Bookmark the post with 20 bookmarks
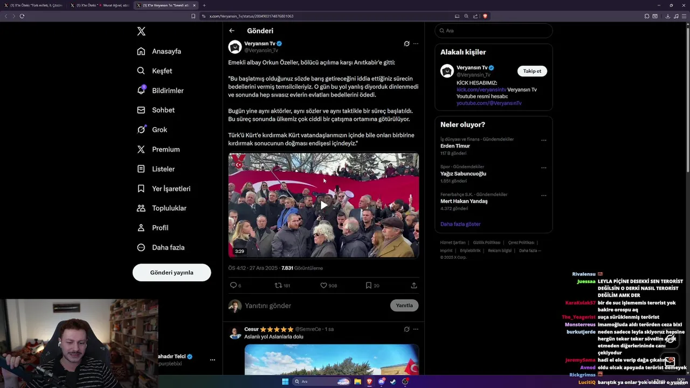Viewport: 690px width, 388px height. pyautogui.click(x=369, y=286)
